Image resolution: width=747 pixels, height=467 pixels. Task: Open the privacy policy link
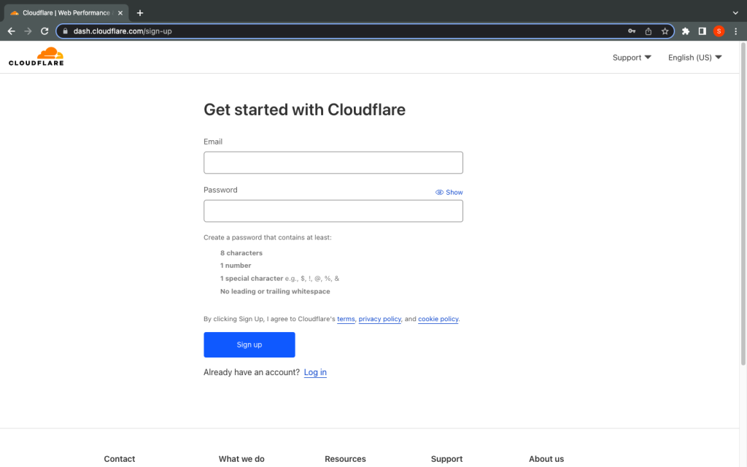click(x=379, y=319)
